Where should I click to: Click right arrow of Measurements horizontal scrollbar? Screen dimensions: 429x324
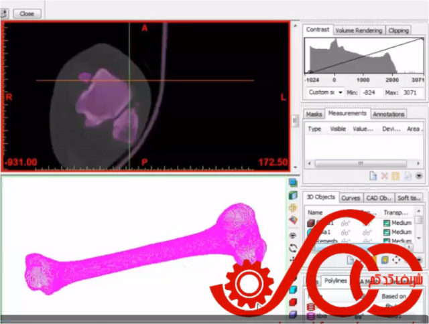[418, 163]
